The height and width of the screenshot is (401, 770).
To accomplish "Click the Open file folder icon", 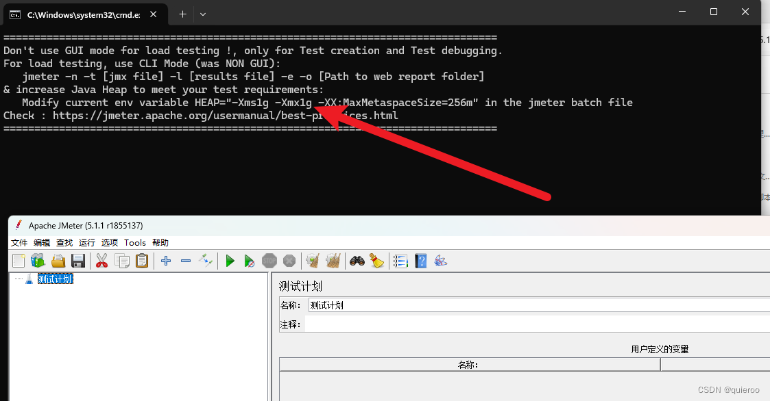I will click(x=58, y=261).
